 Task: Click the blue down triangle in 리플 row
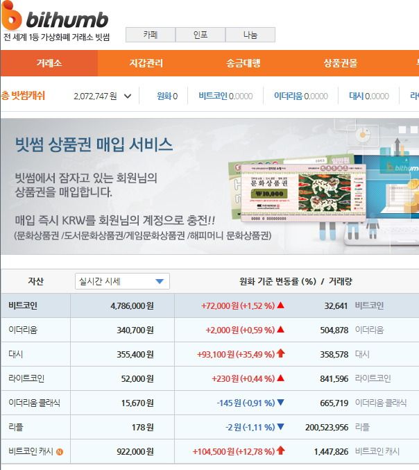point(281,426)
